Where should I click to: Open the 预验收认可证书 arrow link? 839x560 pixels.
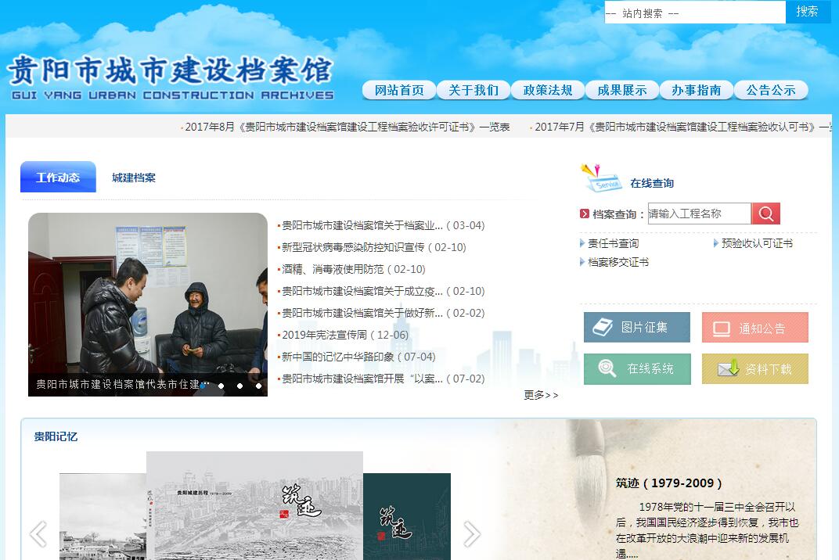(756, 243)
